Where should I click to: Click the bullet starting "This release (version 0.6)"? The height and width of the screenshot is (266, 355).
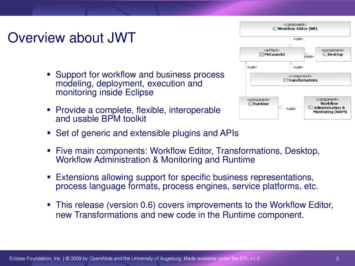click(194, 210)
